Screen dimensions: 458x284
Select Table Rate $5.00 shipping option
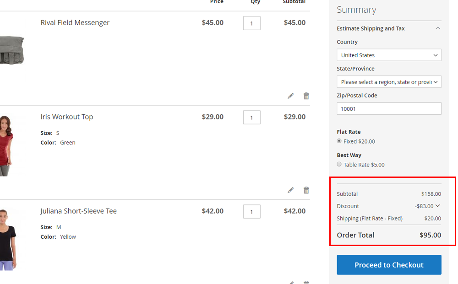(x=339, y=164)
